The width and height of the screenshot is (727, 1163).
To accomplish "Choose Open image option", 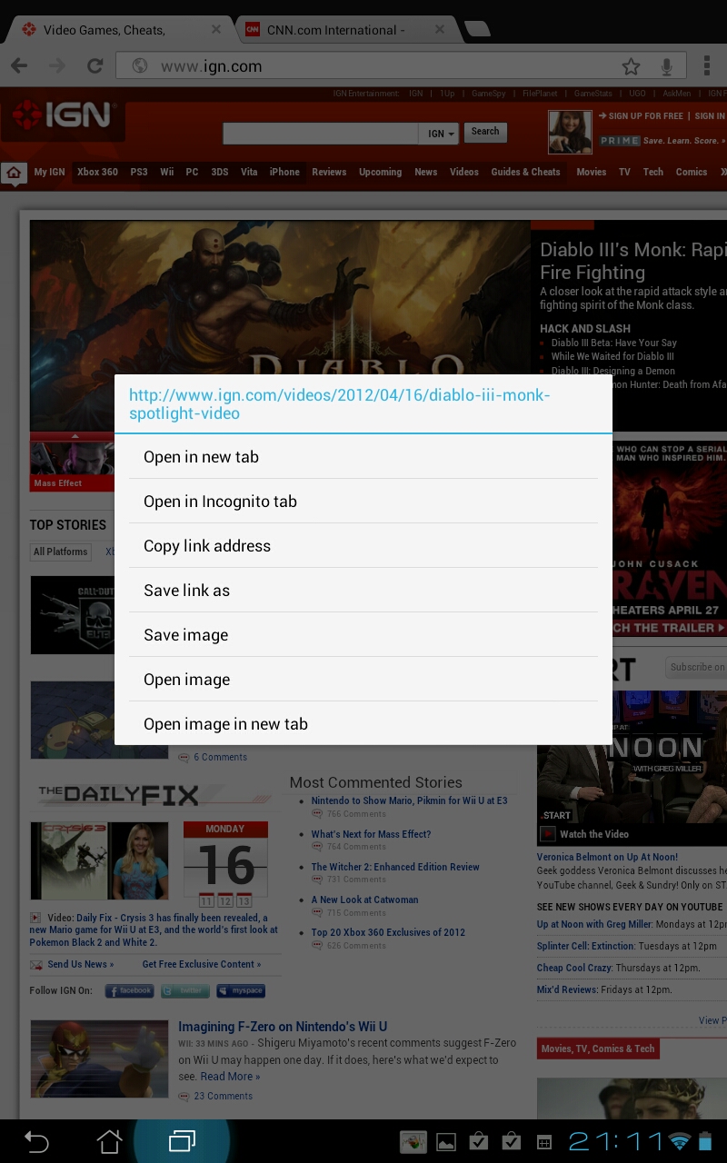I will click(363, 680).
